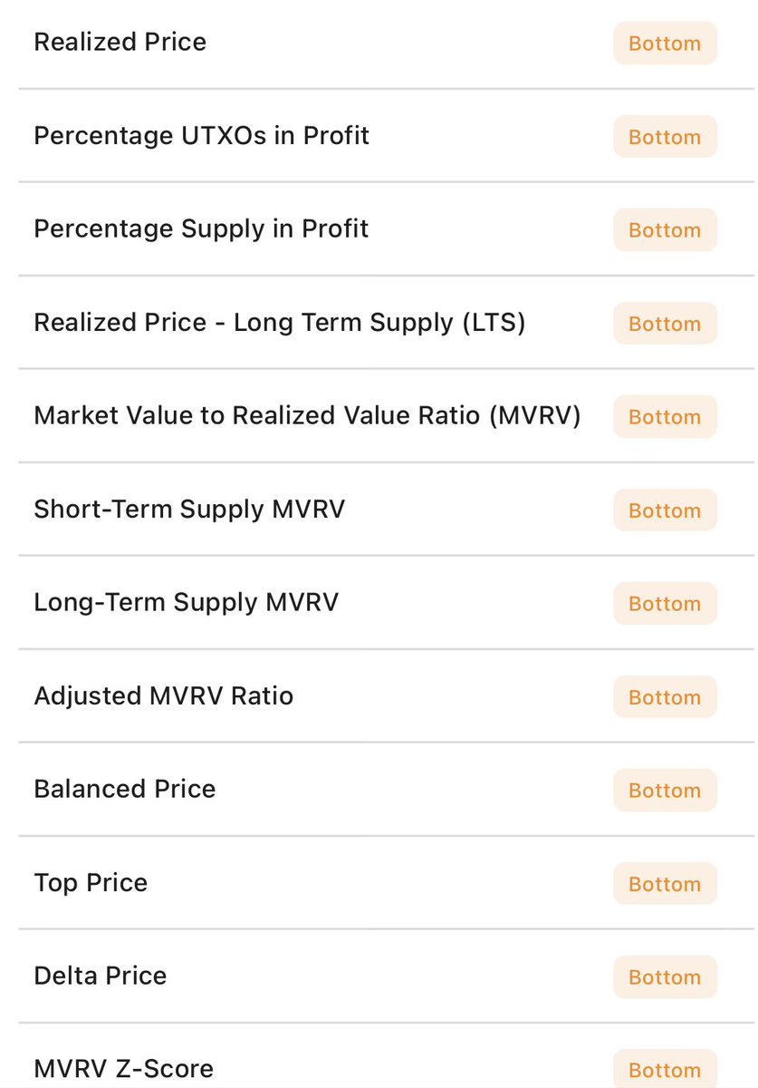The width and height of the screenshot is (758, 1088).
Task: Tap Bottom badge beside Top Price
Action: [x=665, y=884]
